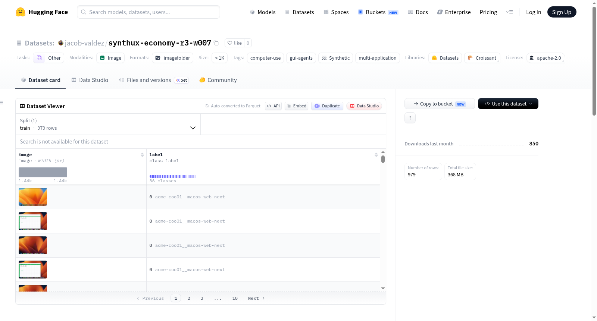Viewport: 597px width, 321px height.
Task: Open the three-dot more options button
Action: [x=410, y=118]
